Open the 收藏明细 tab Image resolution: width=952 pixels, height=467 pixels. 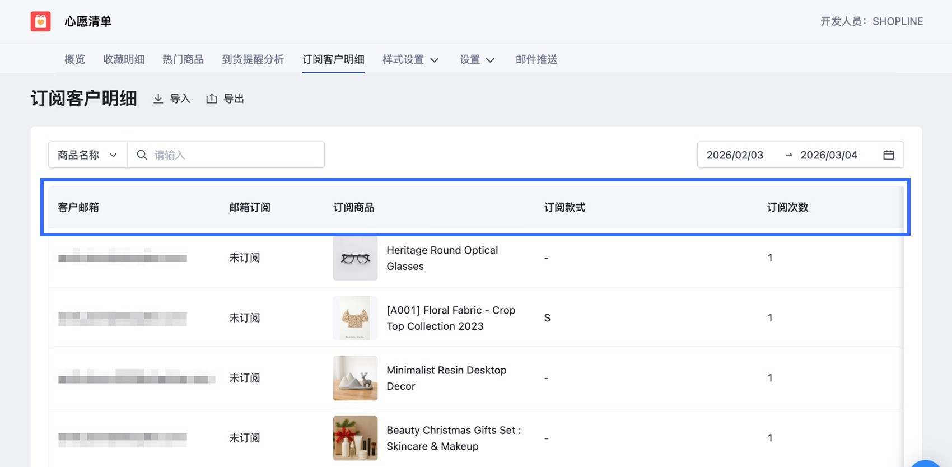pyautogui.click(x=124, y=59)
